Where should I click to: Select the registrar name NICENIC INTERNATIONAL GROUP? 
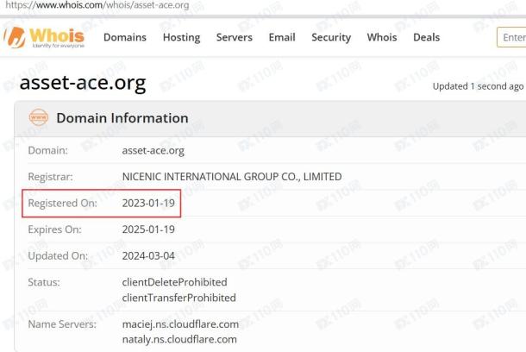[x=232, y=177]
